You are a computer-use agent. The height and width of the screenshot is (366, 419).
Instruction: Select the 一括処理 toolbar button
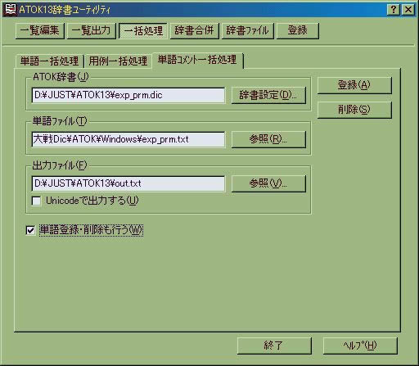coord(143,30)
